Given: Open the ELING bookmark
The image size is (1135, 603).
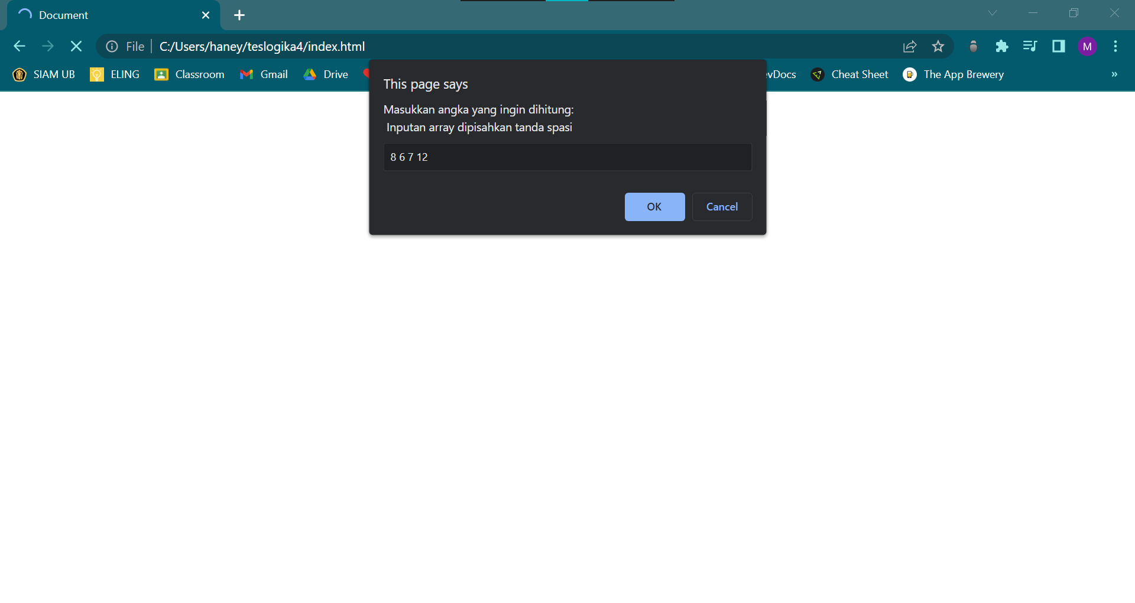Looking at the screenshot, I should 115,74.
